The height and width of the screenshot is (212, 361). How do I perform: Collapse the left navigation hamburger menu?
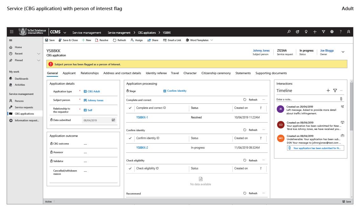coord(10,40)
